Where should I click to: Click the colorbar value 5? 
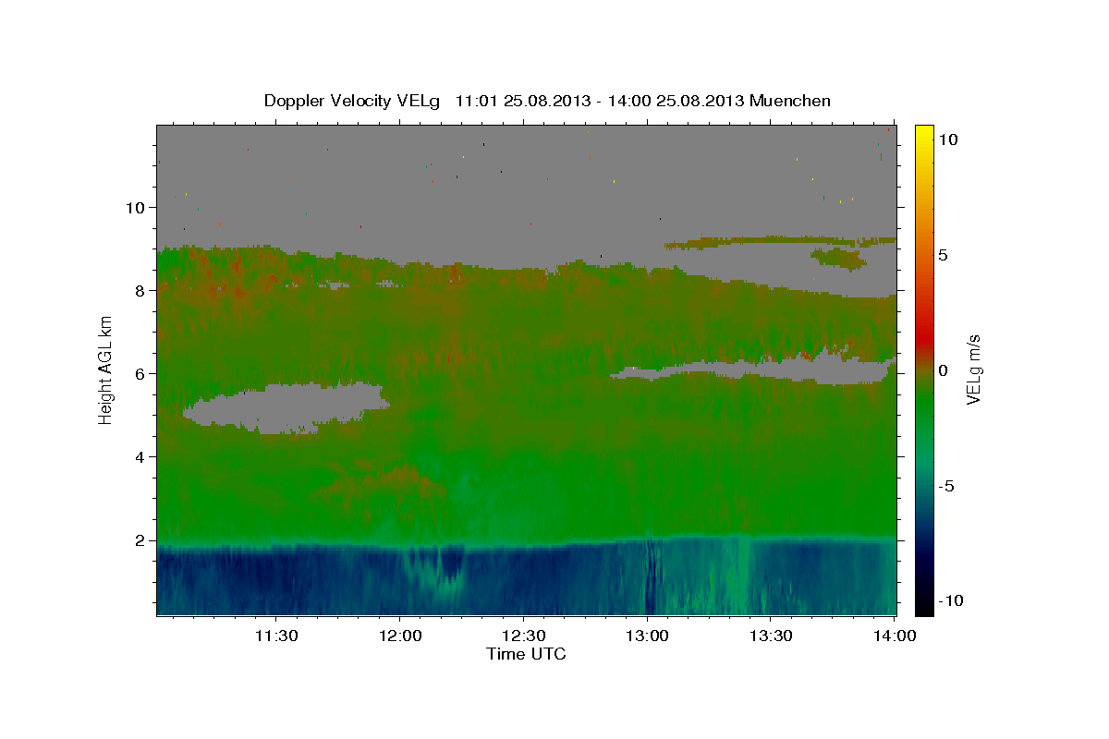click(943, 255)
